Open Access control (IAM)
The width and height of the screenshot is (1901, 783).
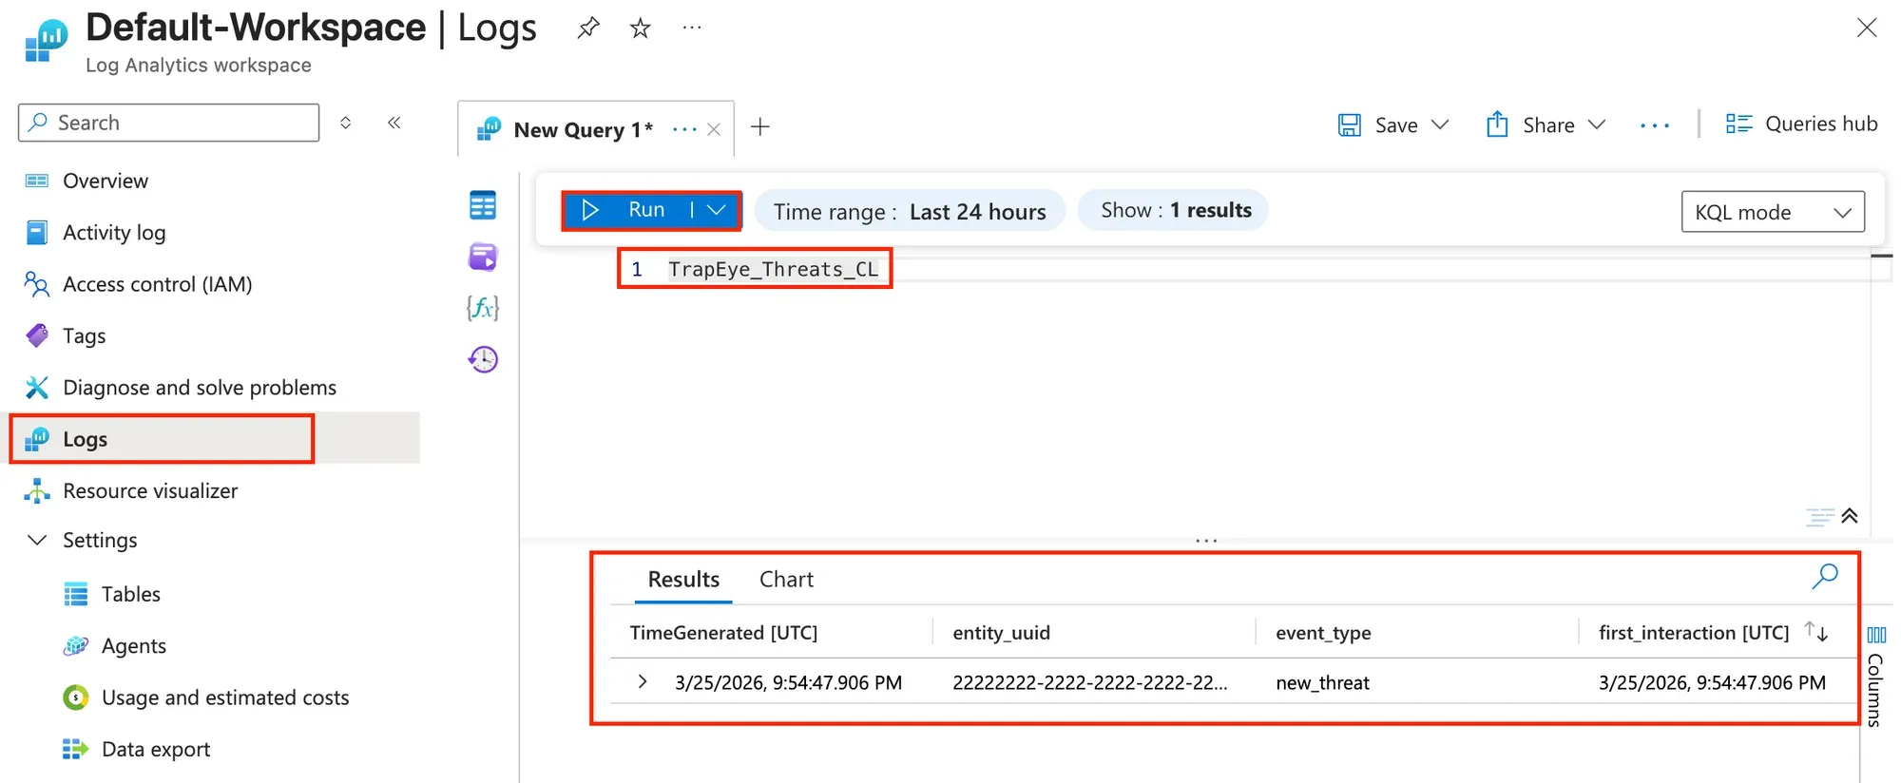[x=158, y=284]
